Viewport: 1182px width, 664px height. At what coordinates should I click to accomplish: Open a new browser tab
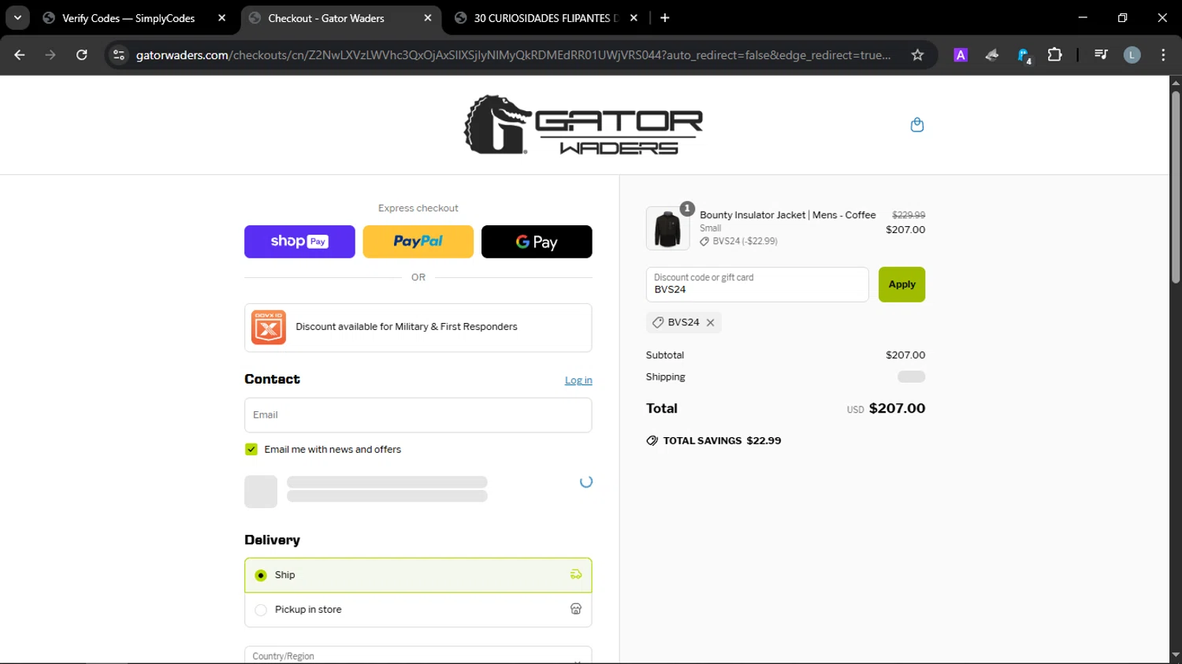tap(665, 17)
